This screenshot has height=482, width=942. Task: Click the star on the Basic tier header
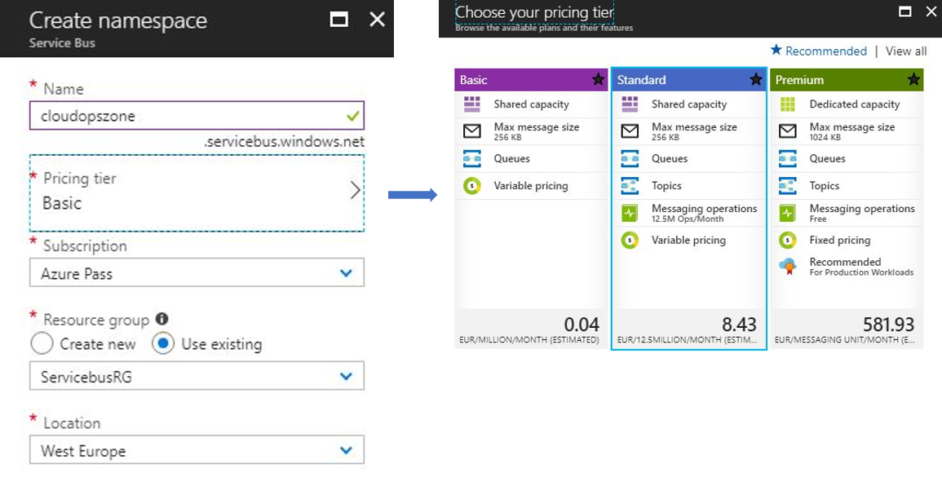tap(599, 79)
